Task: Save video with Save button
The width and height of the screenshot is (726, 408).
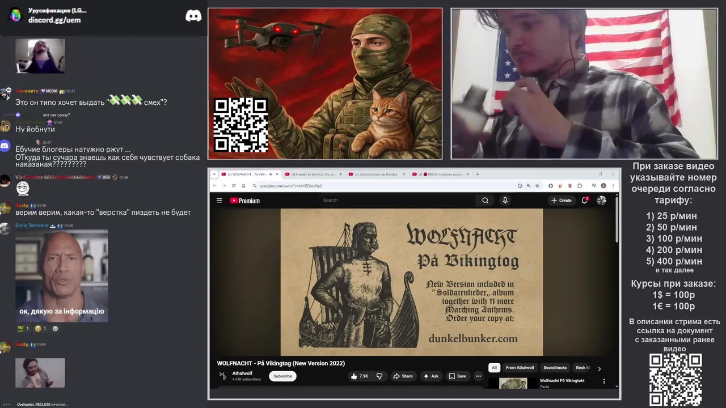Action: click(458, 376)
